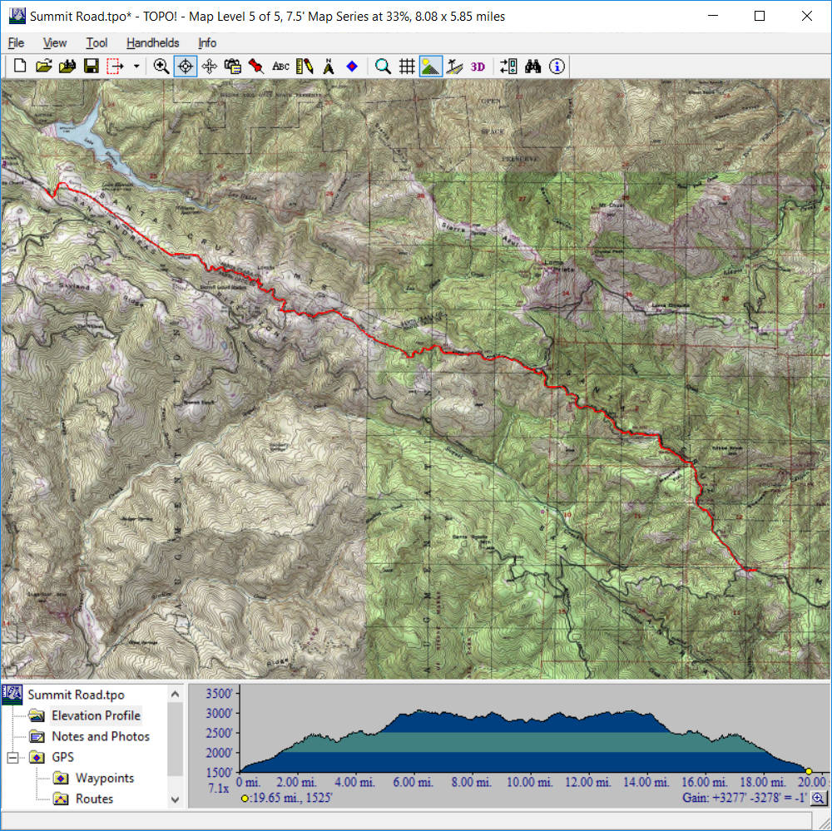The image size is (832, 831).
Task: Select the Zoom In magnifier tool
Action: [x=162, y=67]
